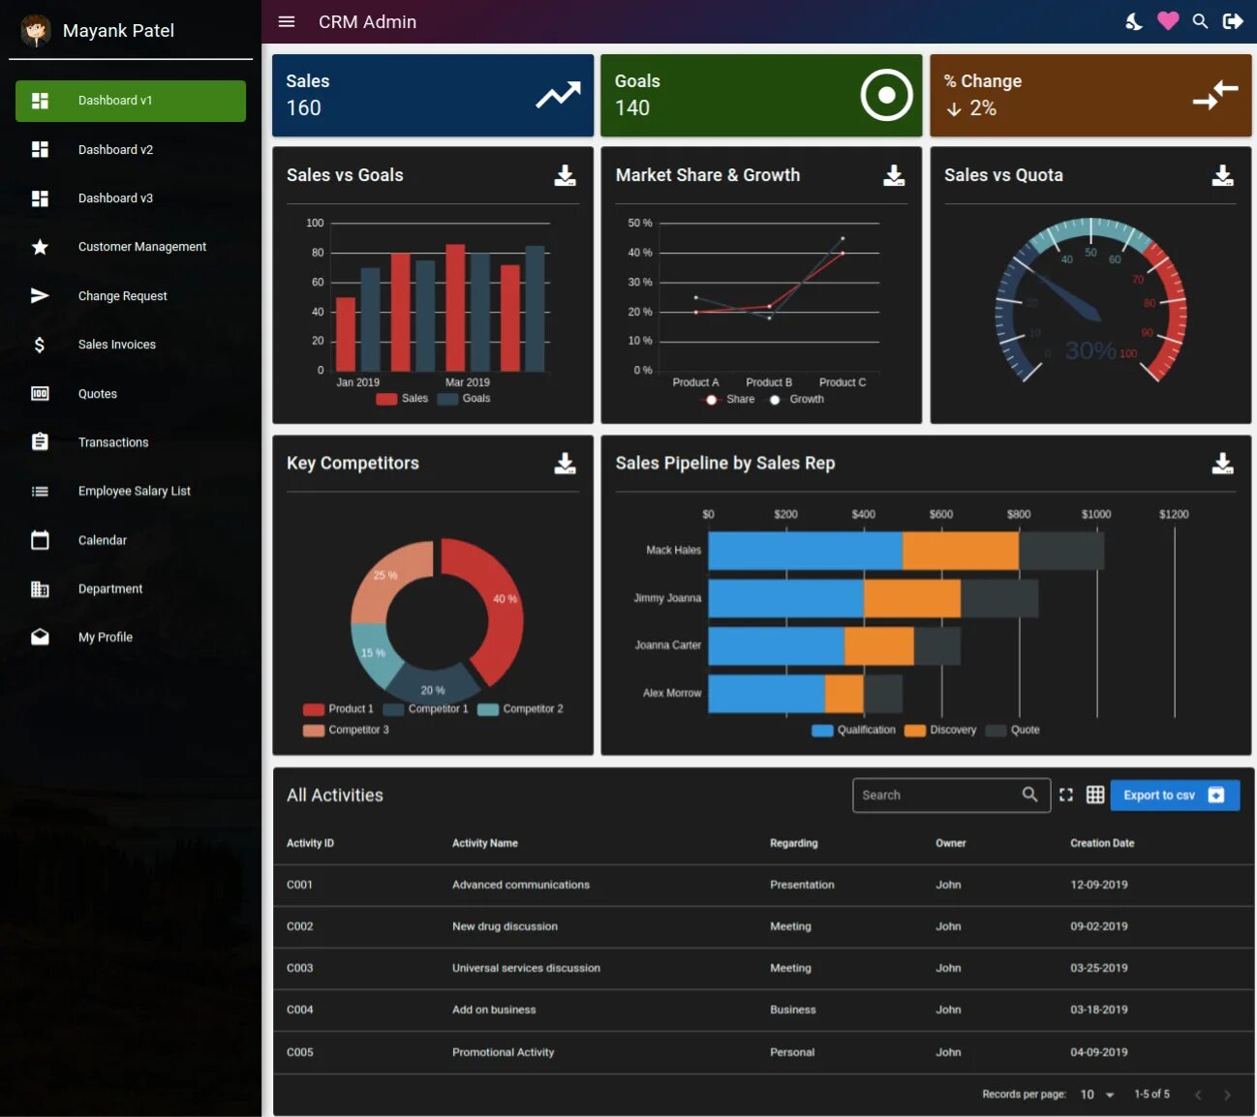
Task: Click 'Promotional Activity' activity name
Action: click(x=504, y=1052)
